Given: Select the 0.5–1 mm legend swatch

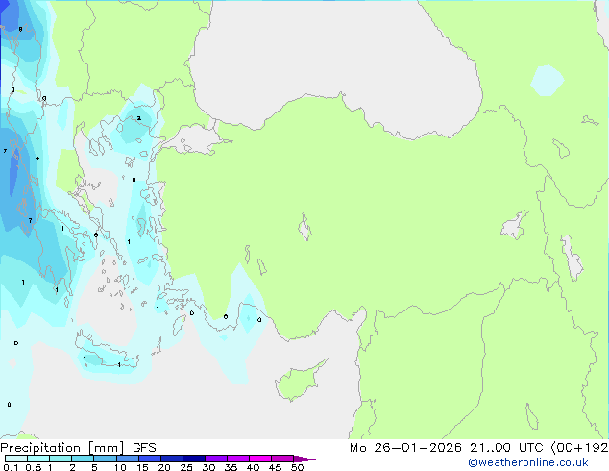Looking at the screenshot, I should pyautogui.click(x=38, y=459).
